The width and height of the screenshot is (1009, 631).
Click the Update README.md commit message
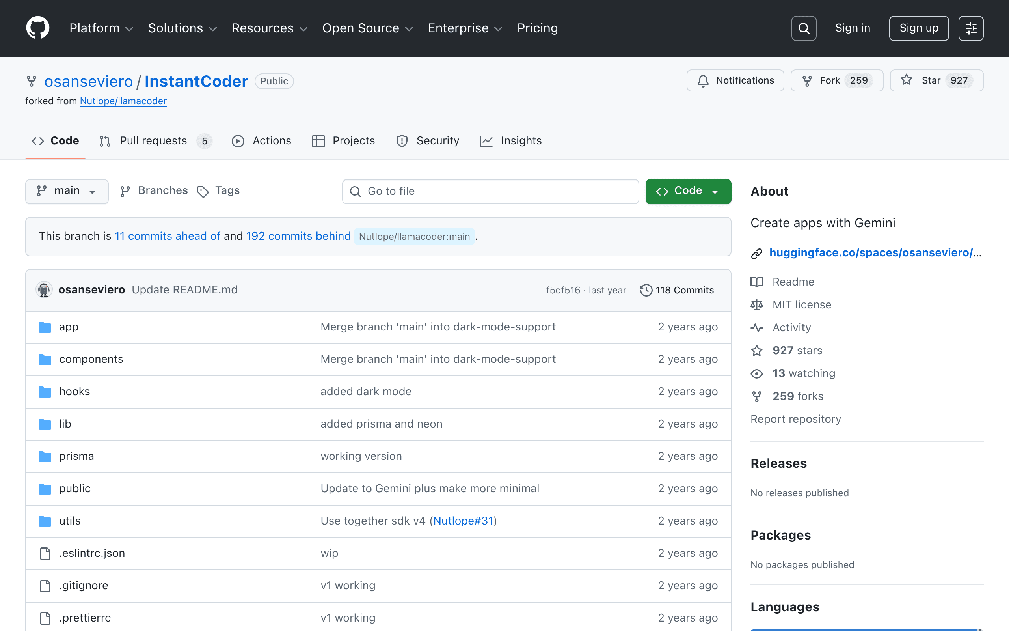184,289
